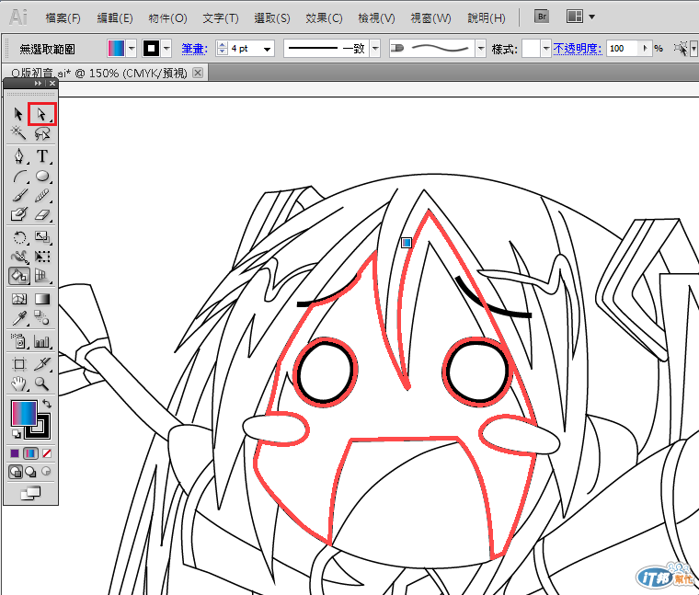
Task: Expand the 4 pt stroke weight dropdown
Action: (x=267, y=49)
